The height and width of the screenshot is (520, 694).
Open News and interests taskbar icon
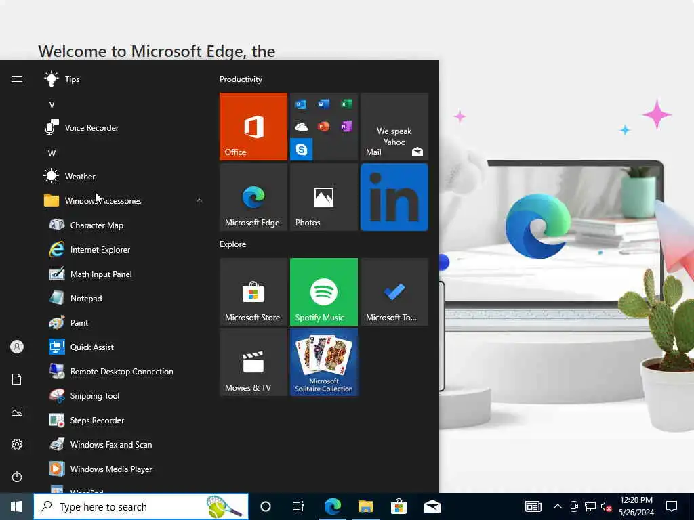[533, 506]
